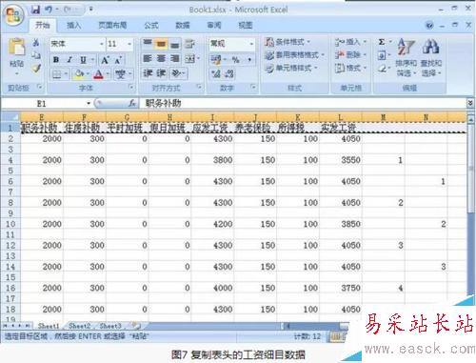Click the Fill down icon

(382, 55)
